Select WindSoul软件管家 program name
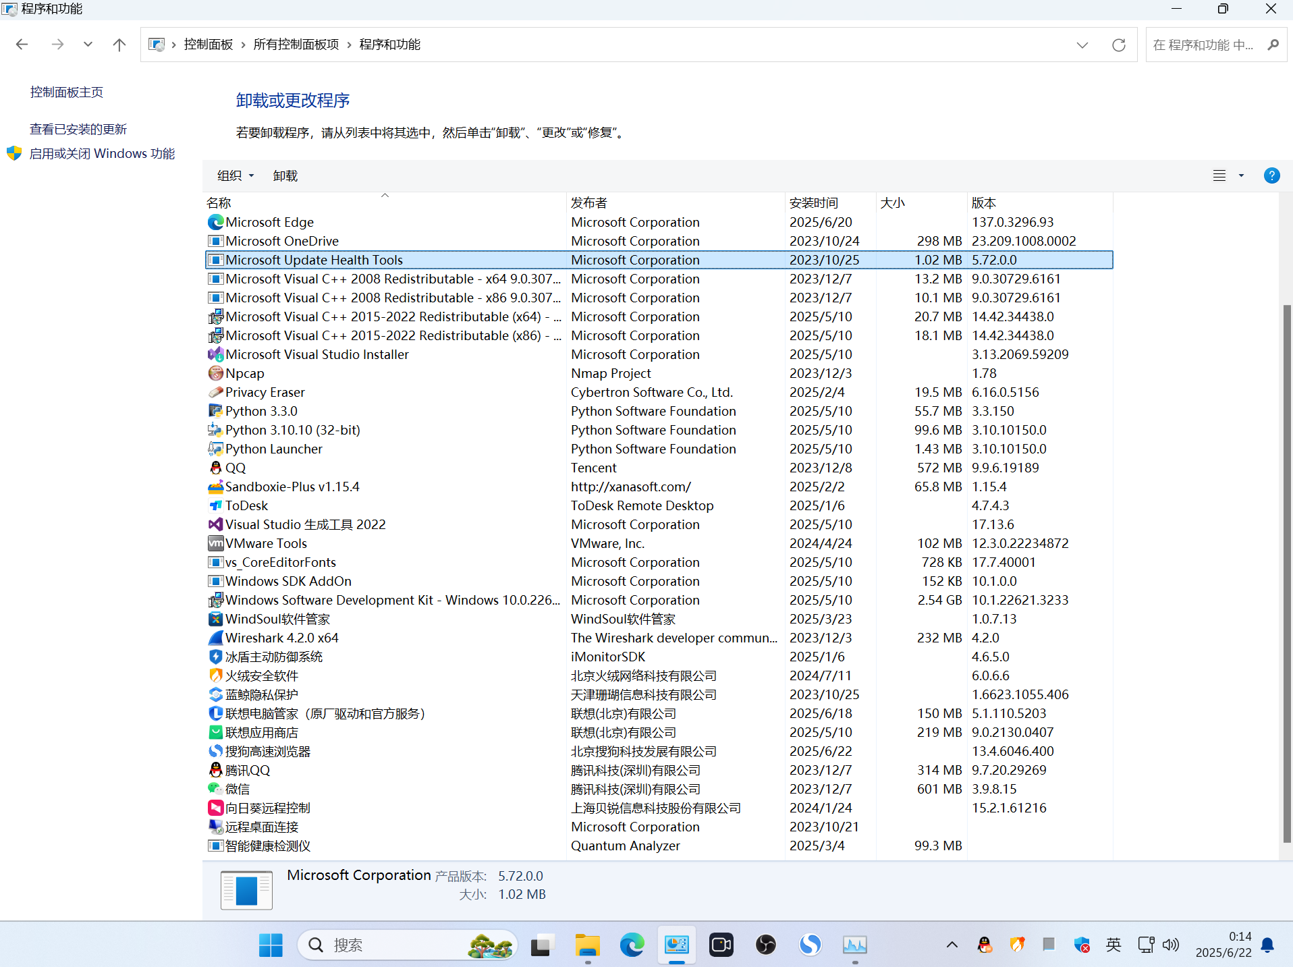The image size is (1293, 967). (x=277, y=619)
